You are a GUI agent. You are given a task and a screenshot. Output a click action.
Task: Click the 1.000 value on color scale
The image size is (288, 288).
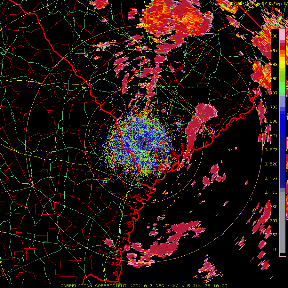click(x=271, y=36)
